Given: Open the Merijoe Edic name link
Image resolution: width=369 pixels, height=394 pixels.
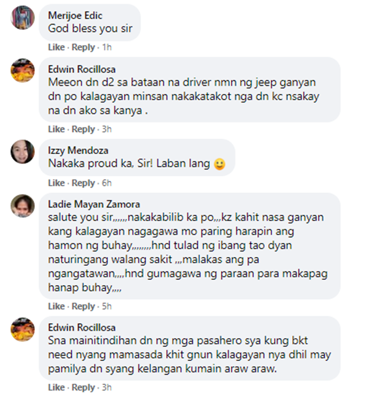Looking at the screenshot, I should click(75, 16).
